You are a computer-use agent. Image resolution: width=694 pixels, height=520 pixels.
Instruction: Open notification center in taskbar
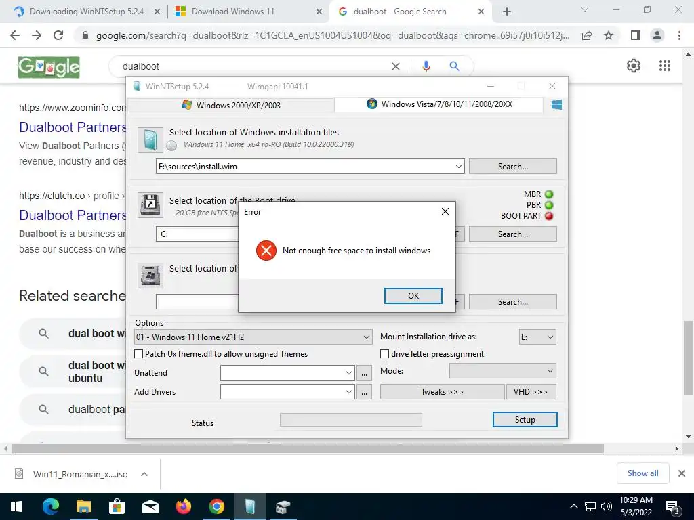coord(672,508)
